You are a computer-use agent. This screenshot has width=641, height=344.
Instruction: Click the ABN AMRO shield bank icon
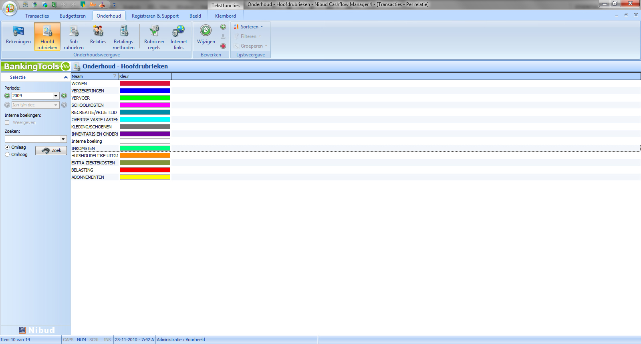tap(83, 5)
